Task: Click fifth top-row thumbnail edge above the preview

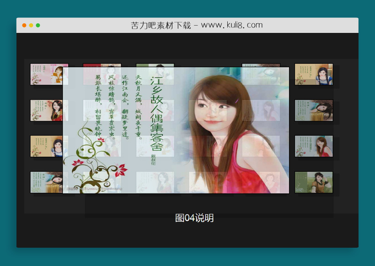Action: click(261, 65)
